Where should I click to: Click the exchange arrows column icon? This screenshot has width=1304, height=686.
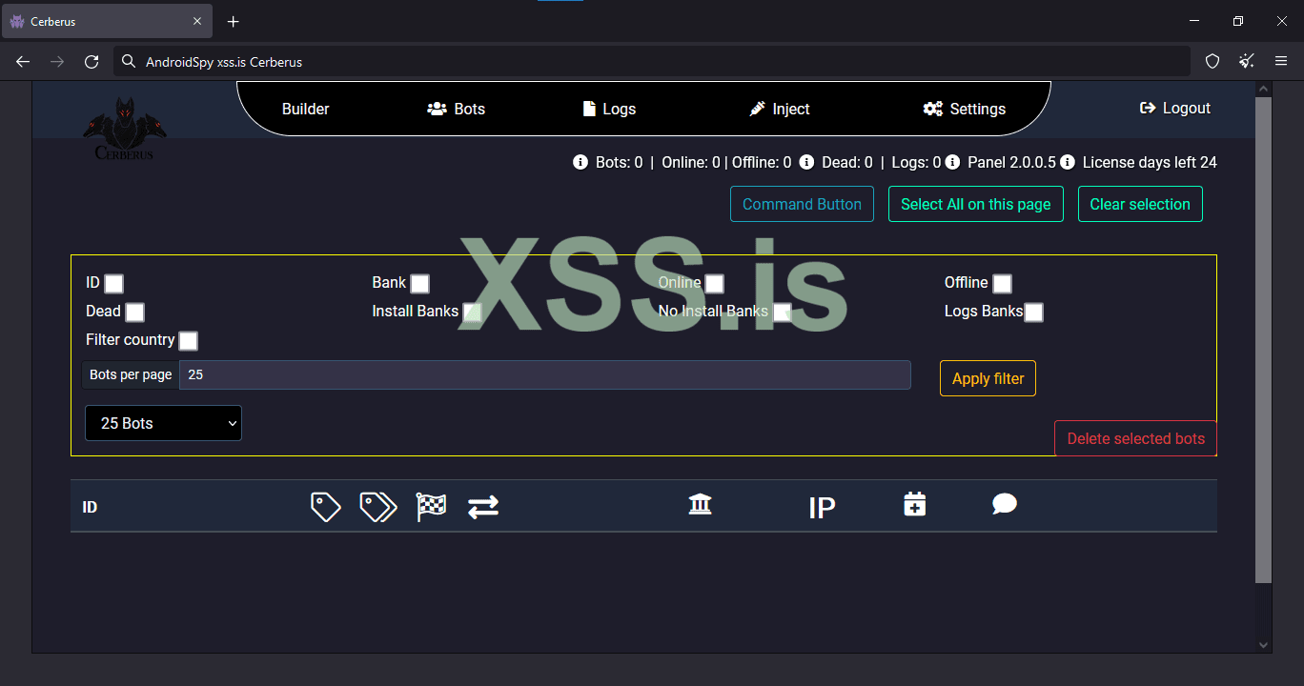click(x=483, y=507)
